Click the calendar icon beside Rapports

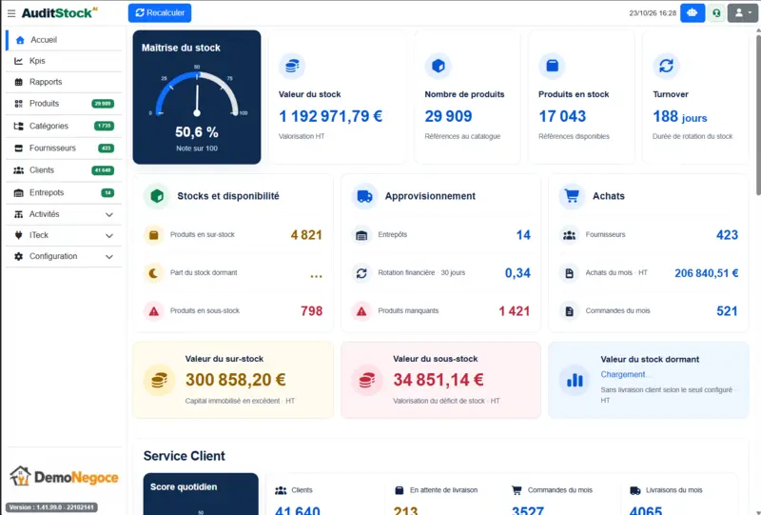coord(18,82)
